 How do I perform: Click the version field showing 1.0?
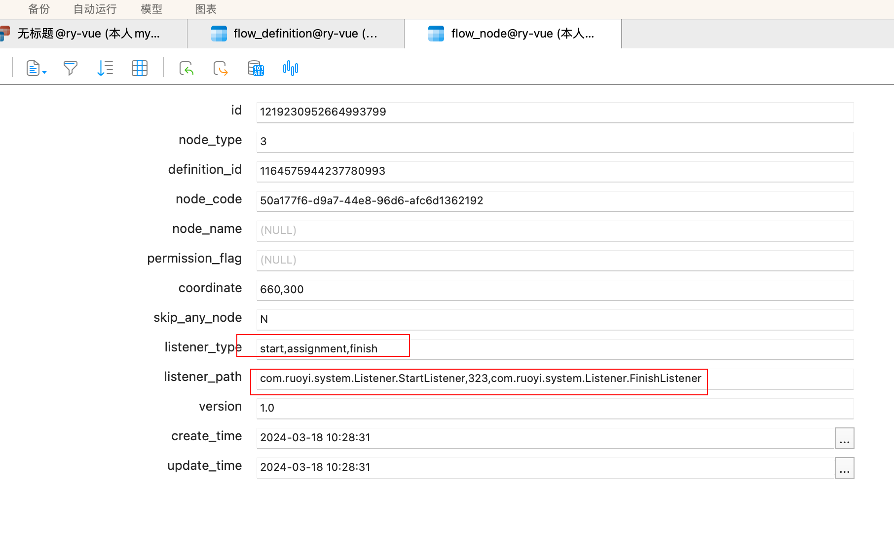[555, 408]
